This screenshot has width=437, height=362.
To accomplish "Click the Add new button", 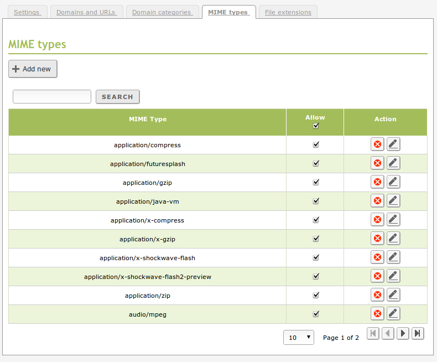I will click(33, 69).
